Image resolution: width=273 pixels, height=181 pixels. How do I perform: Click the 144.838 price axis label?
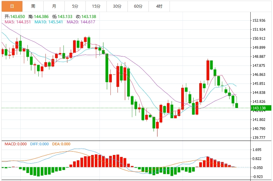259,93
